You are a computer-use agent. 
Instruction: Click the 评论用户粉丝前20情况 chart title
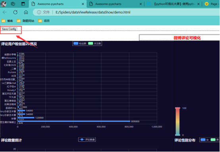[x=19, y=44]
